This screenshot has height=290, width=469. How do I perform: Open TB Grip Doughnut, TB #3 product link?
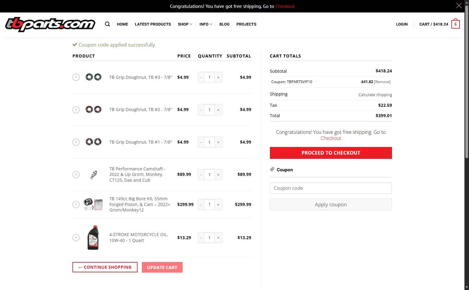141,77
